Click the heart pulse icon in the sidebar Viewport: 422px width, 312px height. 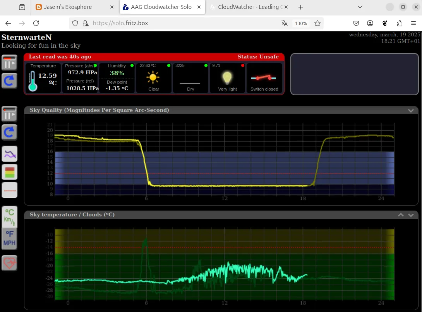9,263
